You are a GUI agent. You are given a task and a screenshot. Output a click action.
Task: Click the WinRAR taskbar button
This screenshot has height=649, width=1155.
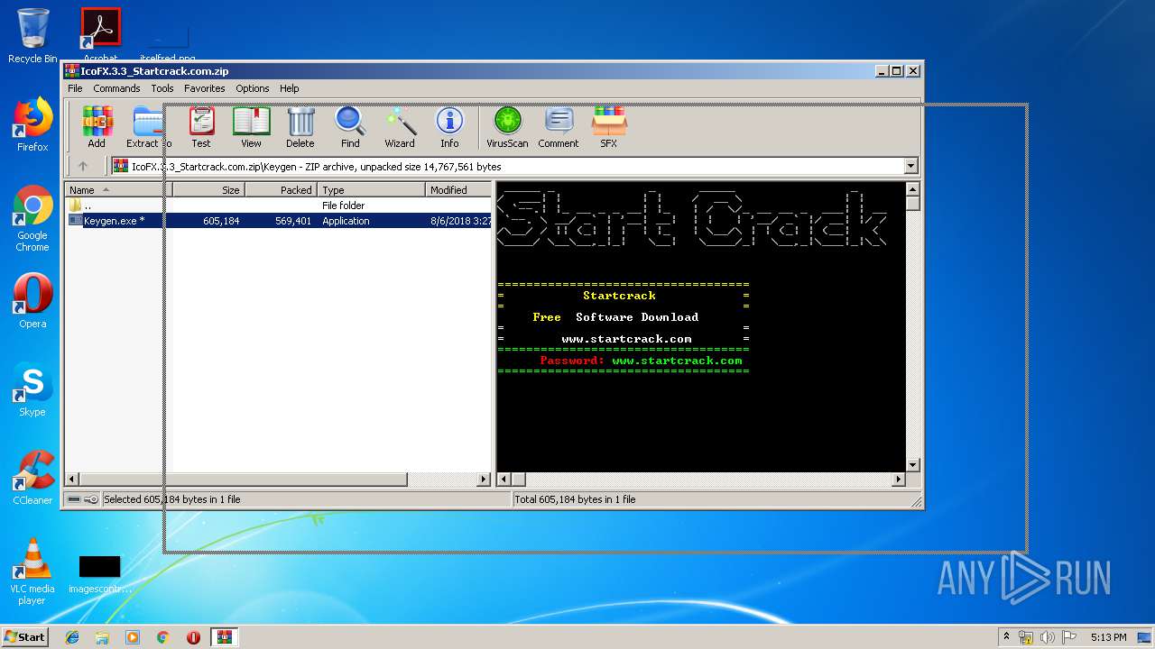tap(225, 637)
